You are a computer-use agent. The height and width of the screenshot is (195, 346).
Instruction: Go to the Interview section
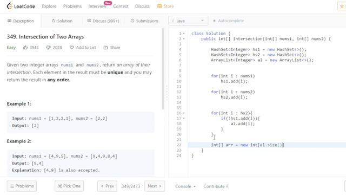point(97,6)
